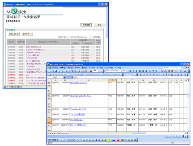Open the Insert menu in Excel
Screen dimensions: 193x146
pos(77,68)
